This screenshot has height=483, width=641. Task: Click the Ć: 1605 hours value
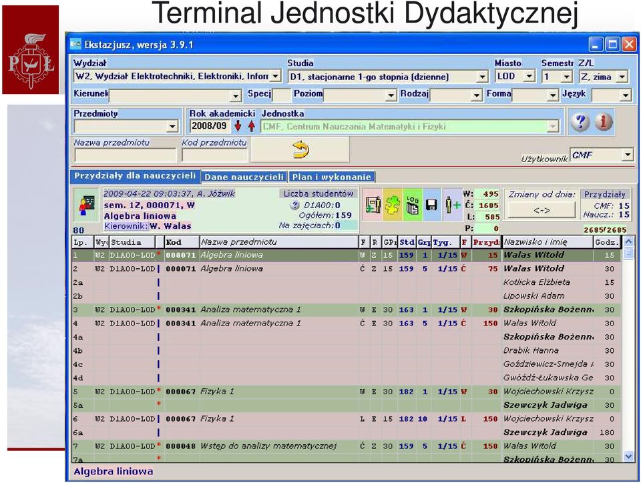(487, 205)
